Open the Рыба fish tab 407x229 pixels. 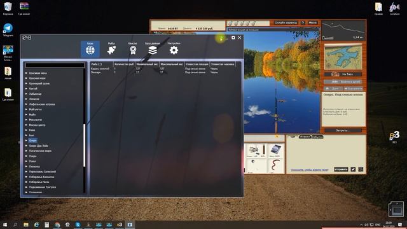111,49
